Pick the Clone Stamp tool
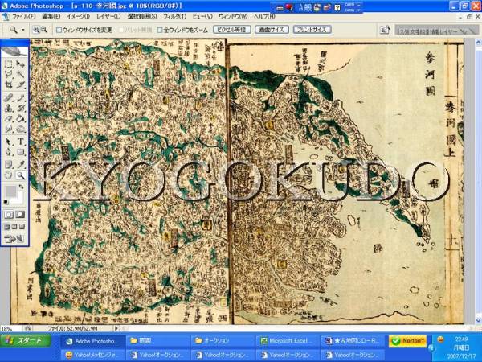 [x=9, y=108]
